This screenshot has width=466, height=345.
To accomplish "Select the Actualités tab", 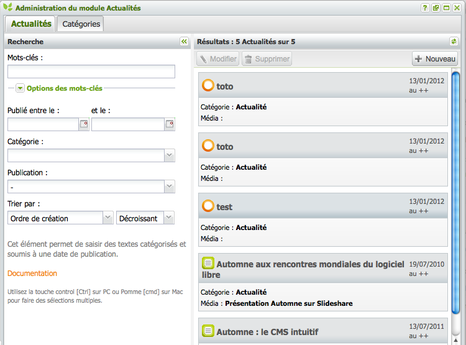I will coord(31,24).
